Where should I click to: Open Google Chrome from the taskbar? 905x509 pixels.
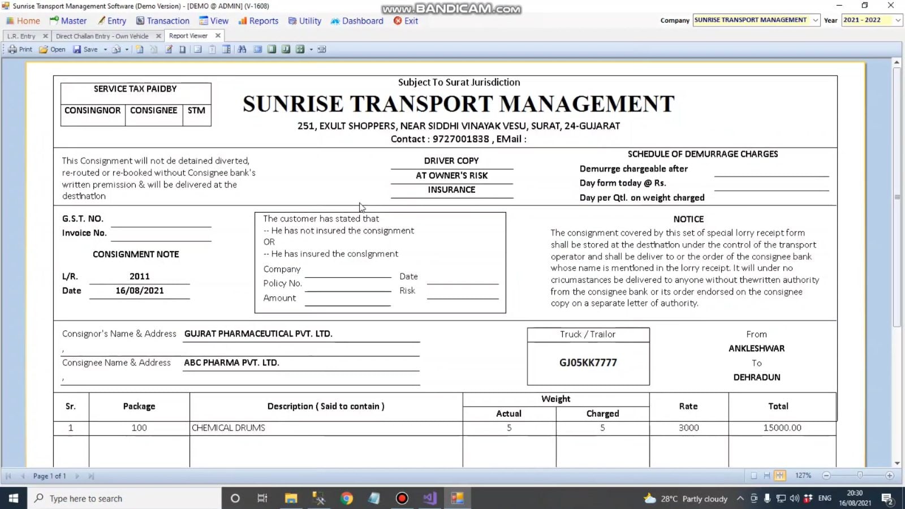pos(347,498)
